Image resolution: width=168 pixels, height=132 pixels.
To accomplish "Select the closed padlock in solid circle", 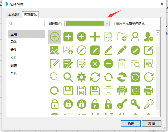I will (x=68, y=104).
